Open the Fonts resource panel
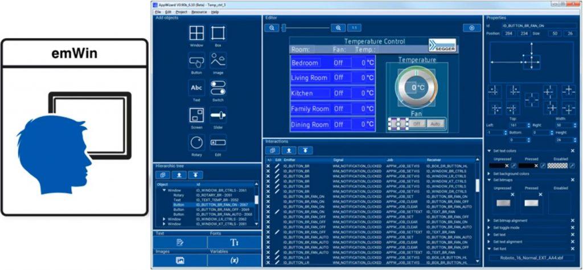 tap(234, 242)
